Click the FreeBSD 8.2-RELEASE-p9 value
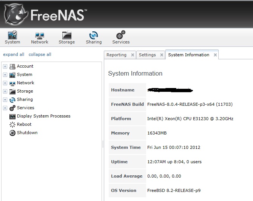 [174, 190]
